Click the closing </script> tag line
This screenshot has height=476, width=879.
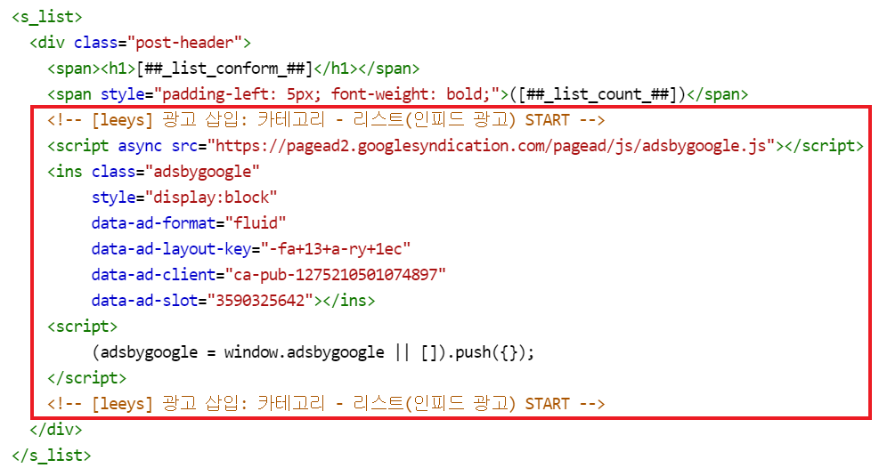(x=87, y=377)
